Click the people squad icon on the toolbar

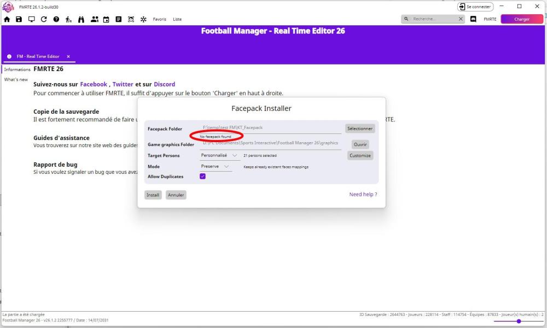(x=94, y=19)
